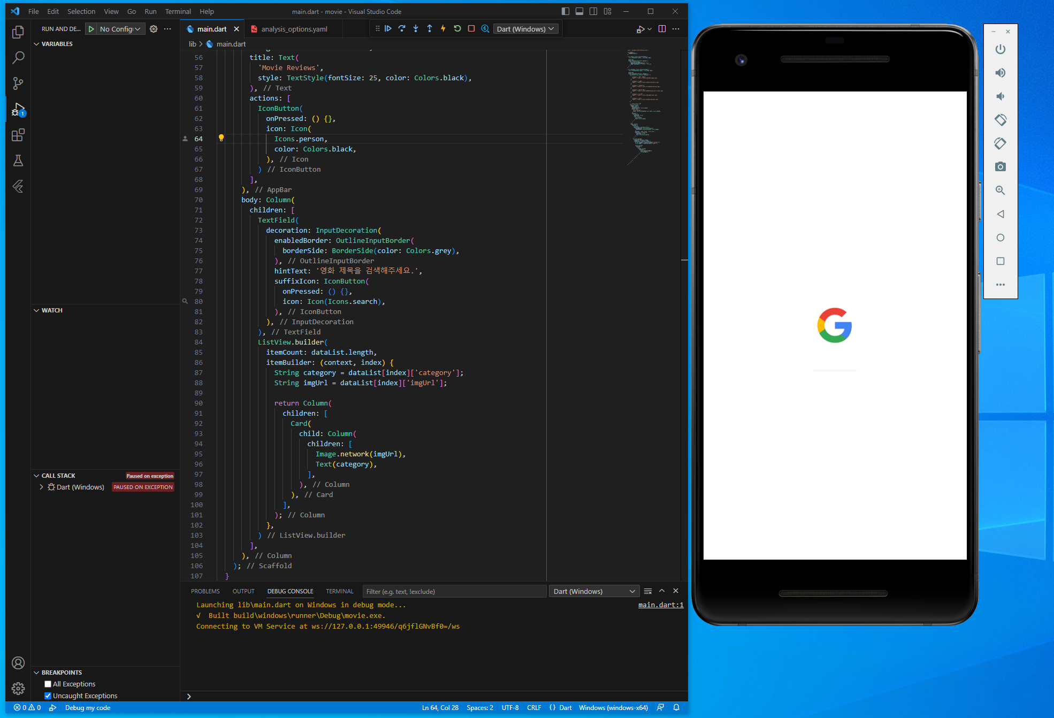This screenshot has width=1054, height=718.
Task: Click the Split Editor Right icon
Action: [x=662, y=29]
